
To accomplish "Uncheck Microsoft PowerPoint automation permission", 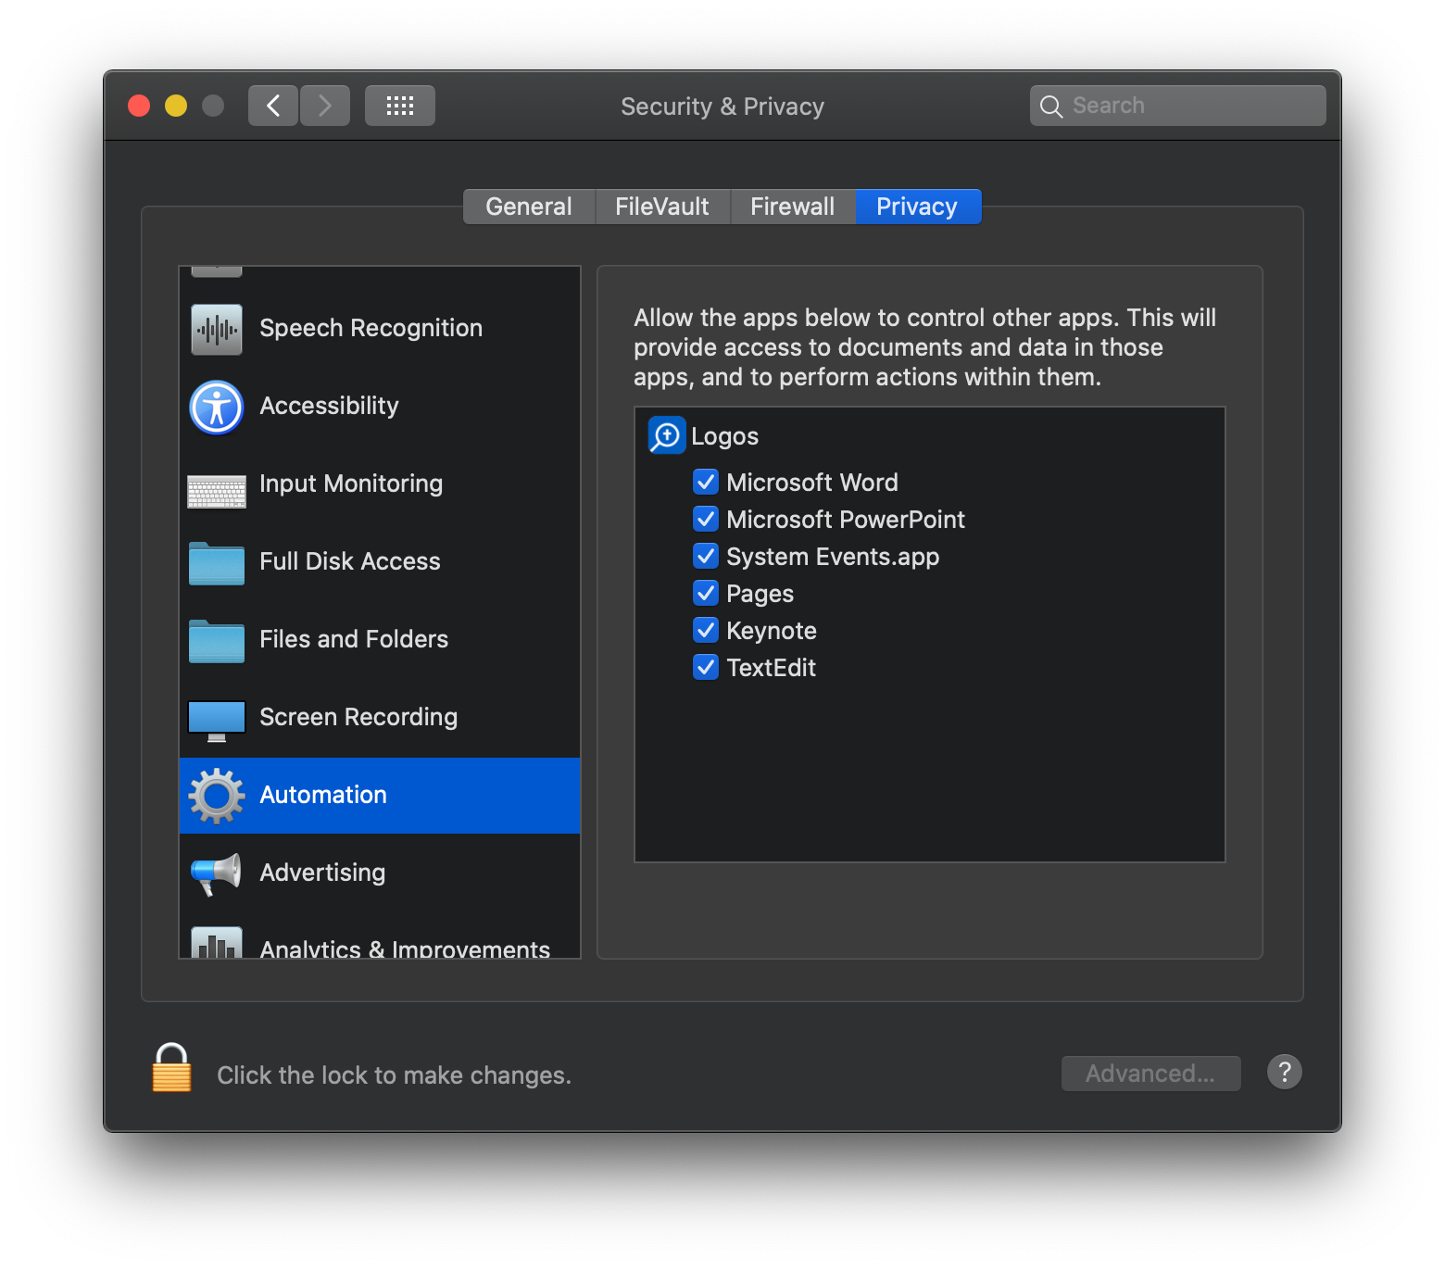I will (x=706, y=519).
